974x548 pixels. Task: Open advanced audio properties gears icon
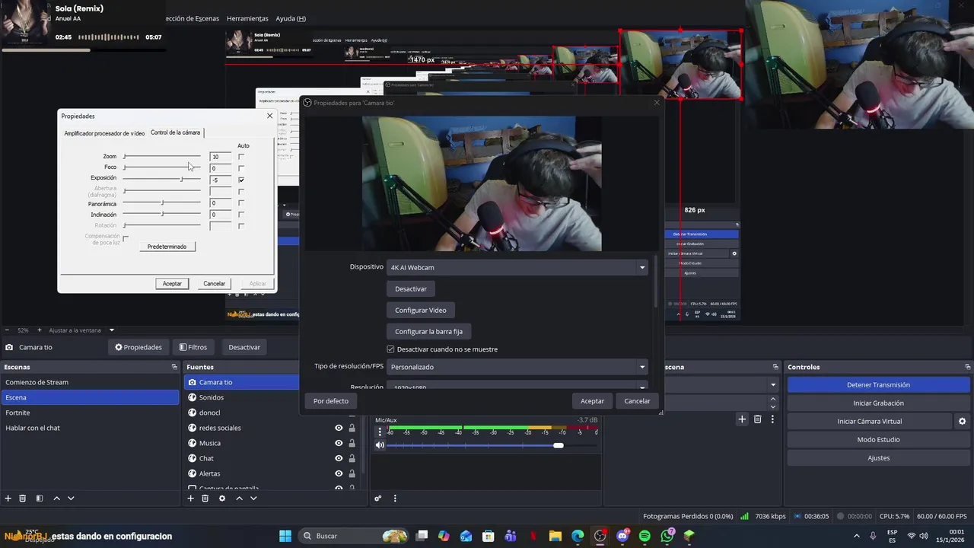[377, 499]
